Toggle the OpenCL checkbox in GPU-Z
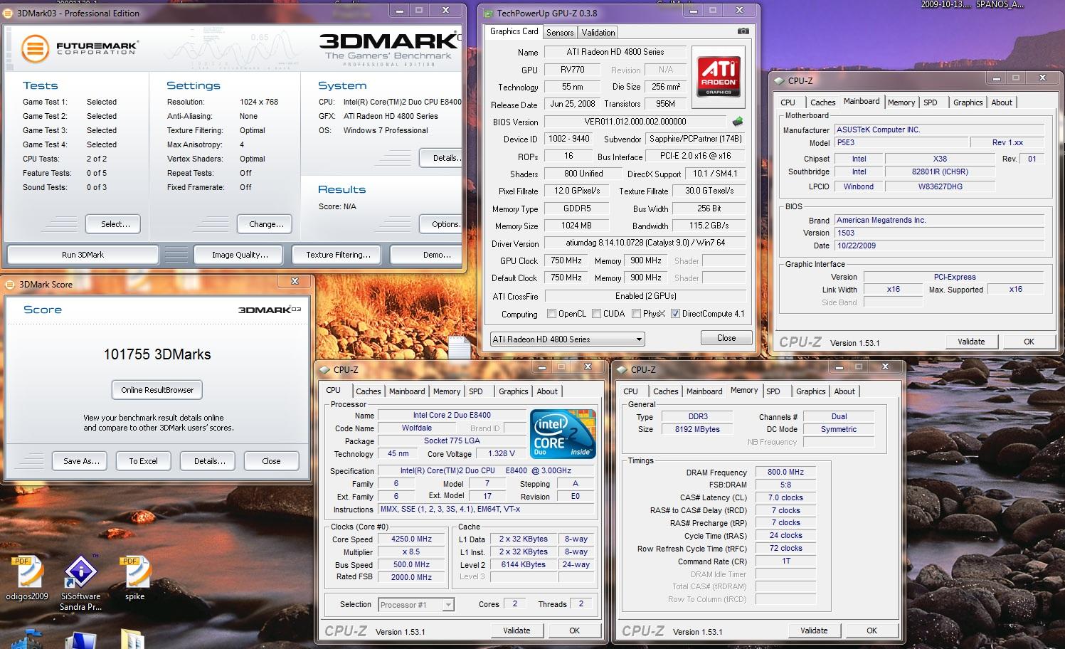Viewport: 1065px width, 649px height. pyautogui.click(x=551, y=314)
